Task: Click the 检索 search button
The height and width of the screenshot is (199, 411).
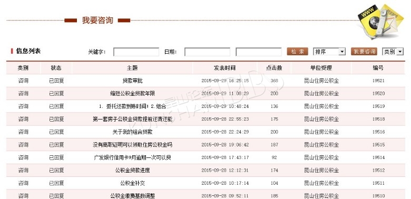Action: [297, 52]
